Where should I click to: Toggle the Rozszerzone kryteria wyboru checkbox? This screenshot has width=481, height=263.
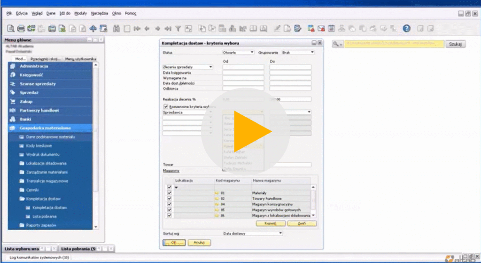coord(165,107)
